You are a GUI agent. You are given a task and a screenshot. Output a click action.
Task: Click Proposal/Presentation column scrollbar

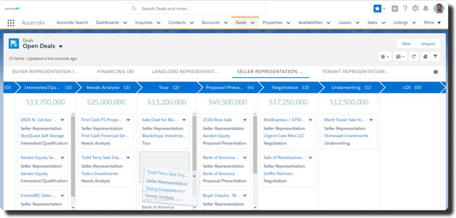click(255, 145)
